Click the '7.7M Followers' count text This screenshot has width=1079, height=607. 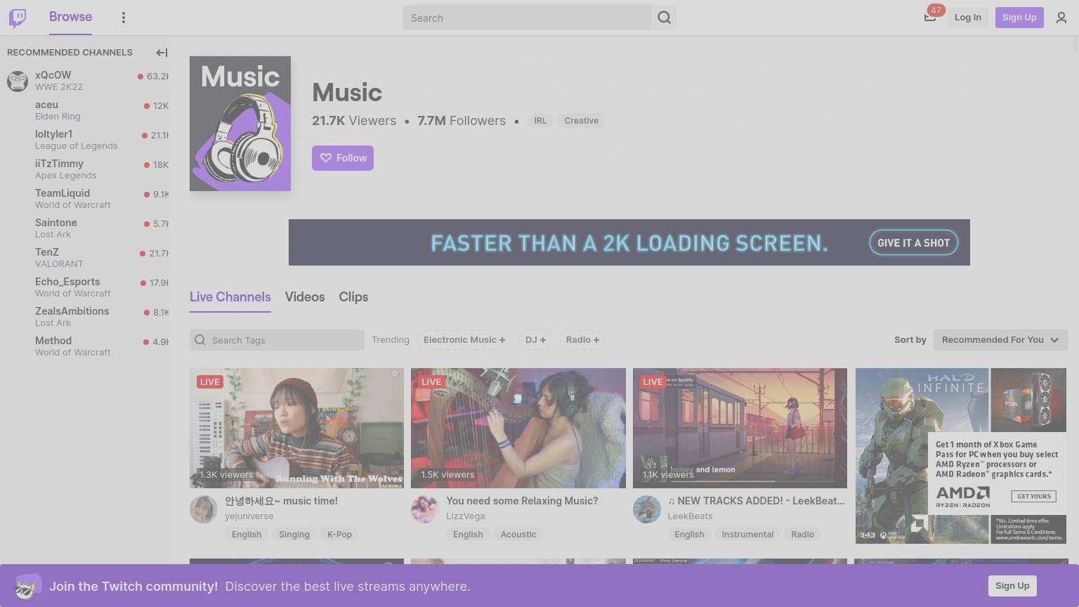coord(462,121)
